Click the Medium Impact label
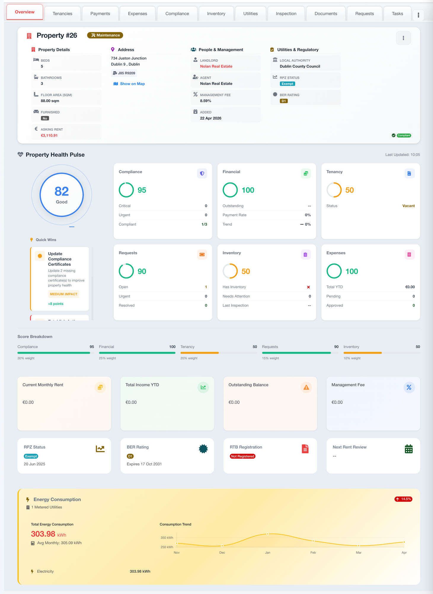 [x=64, y=294]
